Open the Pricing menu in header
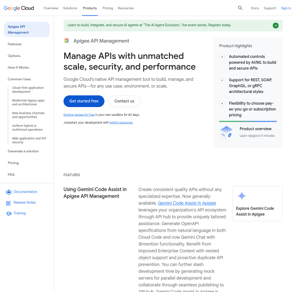The width and height of the screenshot is (292, 292). click(x=108, y=8)
